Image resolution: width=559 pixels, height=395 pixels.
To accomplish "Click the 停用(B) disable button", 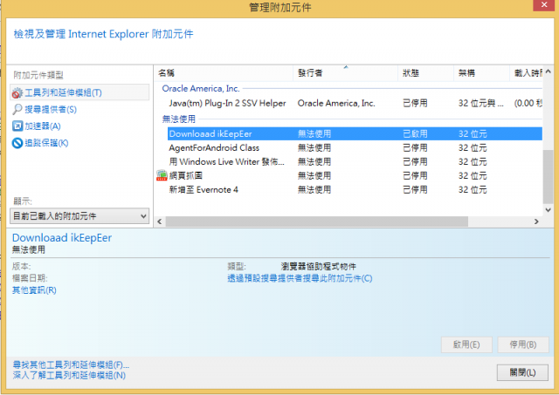I will coord(523,344).
